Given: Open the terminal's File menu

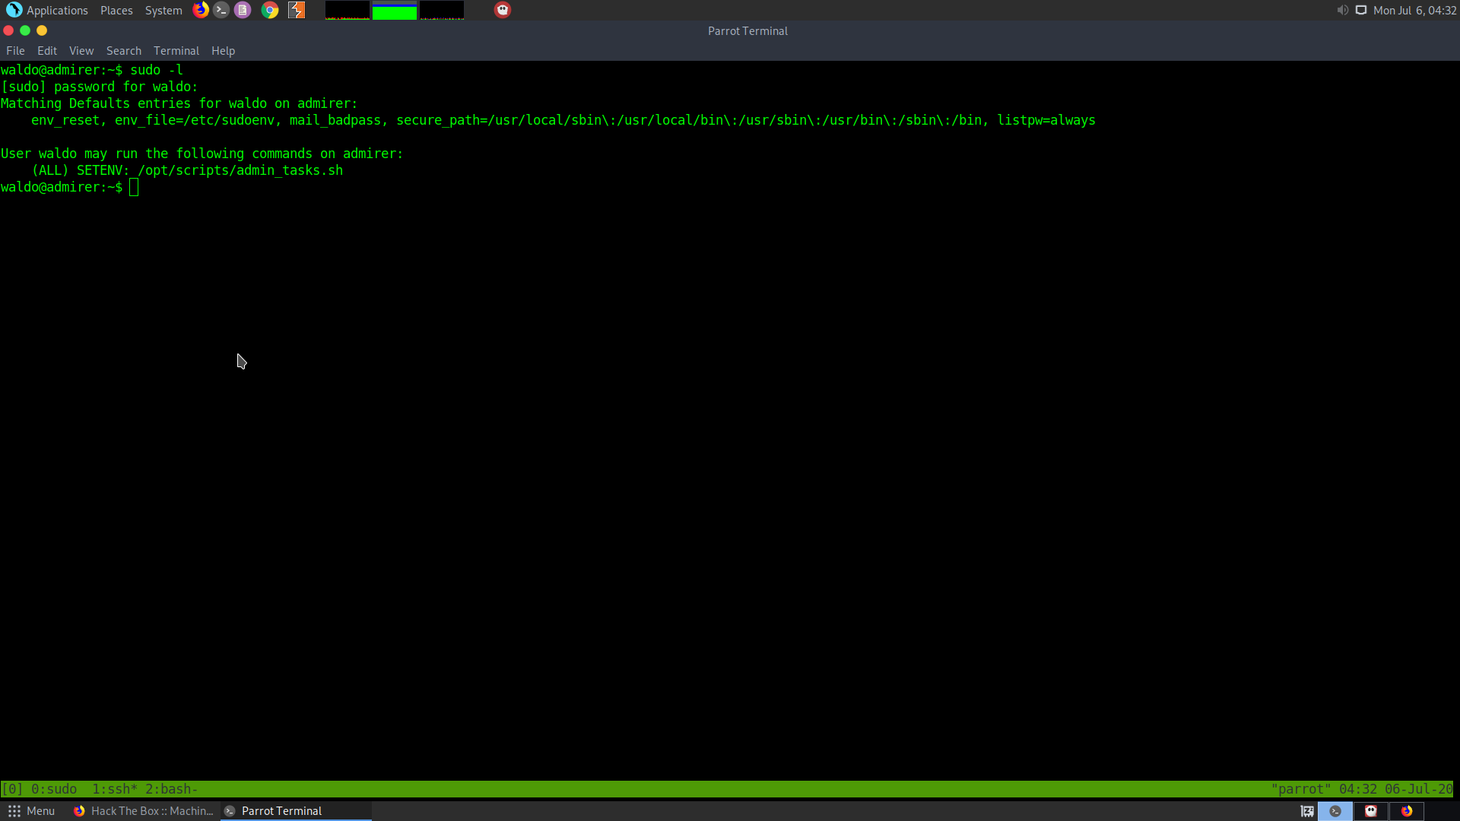Looking at the screenshot, I should pos(15,51).
